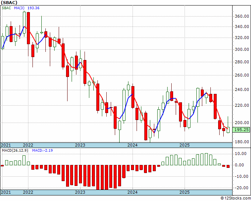Click 2021 on the price chart timeline
251x201 pixels.
(x=6, y=145)
